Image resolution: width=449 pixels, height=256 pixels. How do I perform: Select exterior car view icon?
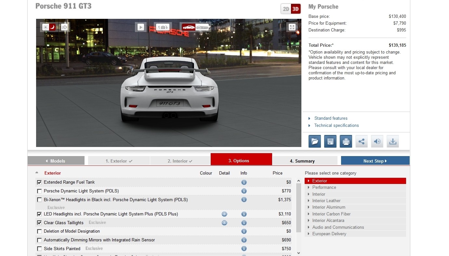click(189, 27)
